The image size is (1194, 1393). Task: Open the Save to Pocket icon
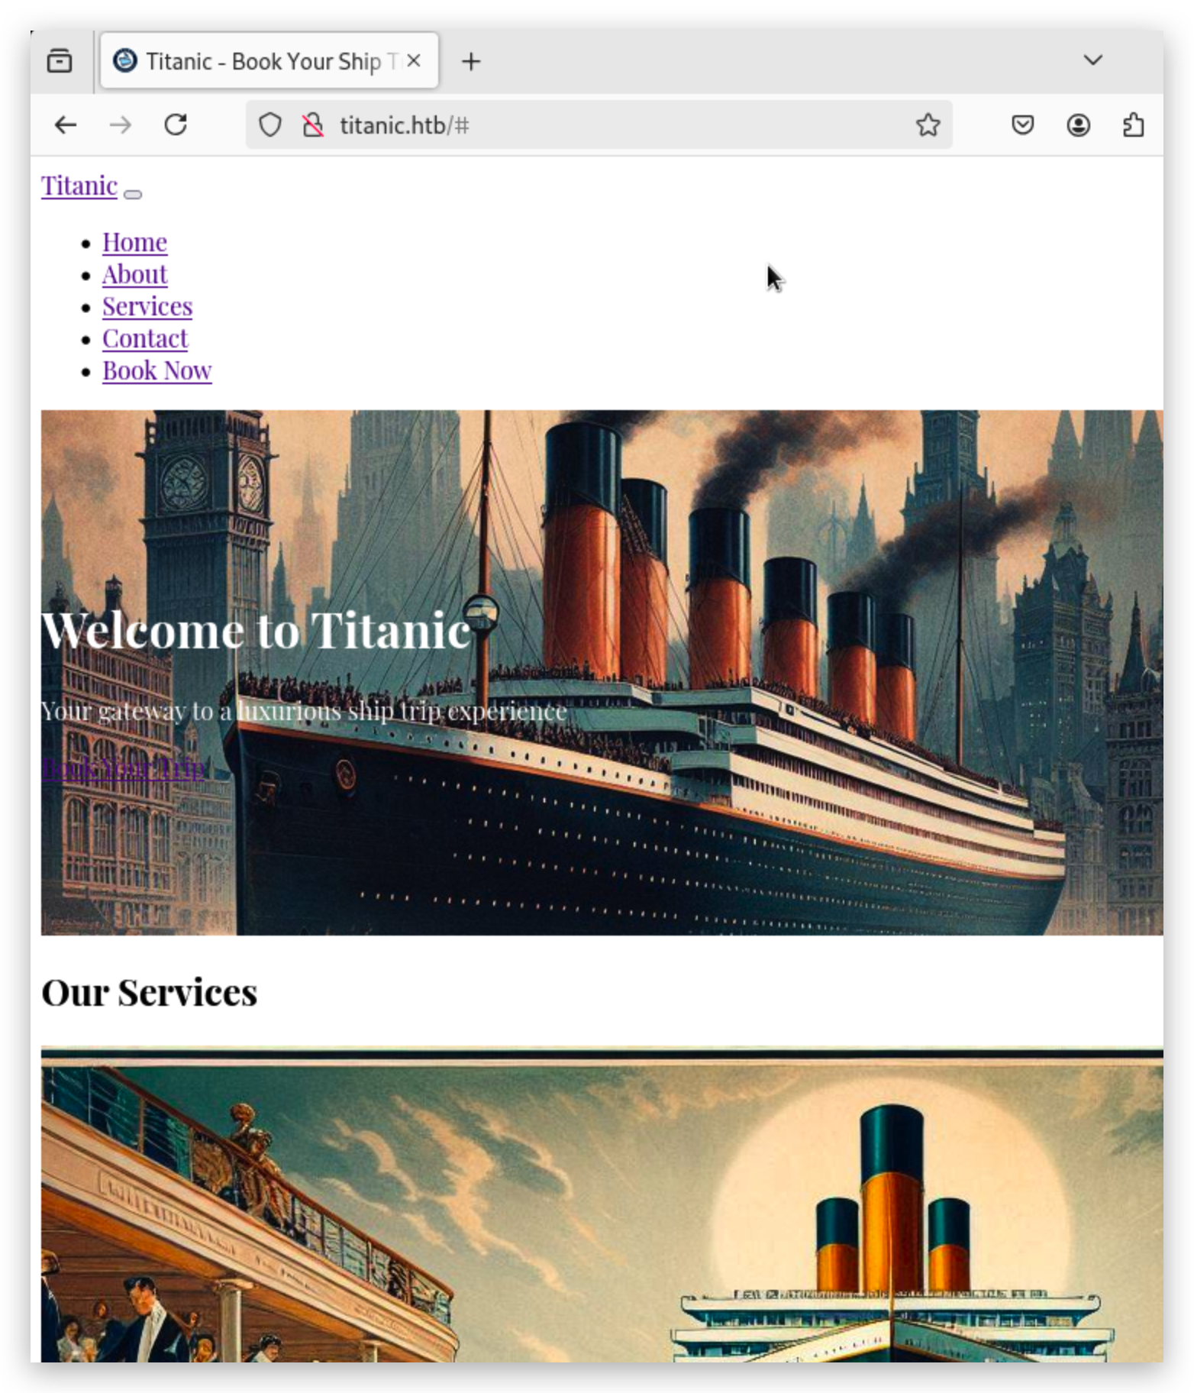(1022, 125)
